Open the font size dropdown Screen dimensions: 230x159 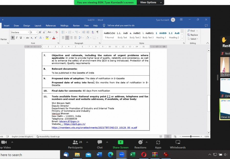click(37, 32)
